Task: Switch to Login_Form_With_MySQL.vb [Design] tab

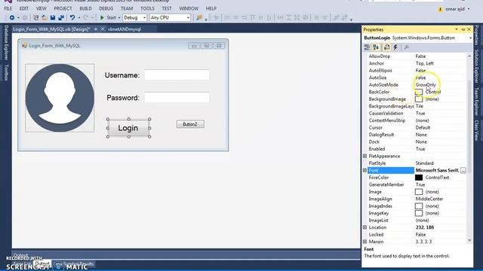Action: tap(52, 29)
